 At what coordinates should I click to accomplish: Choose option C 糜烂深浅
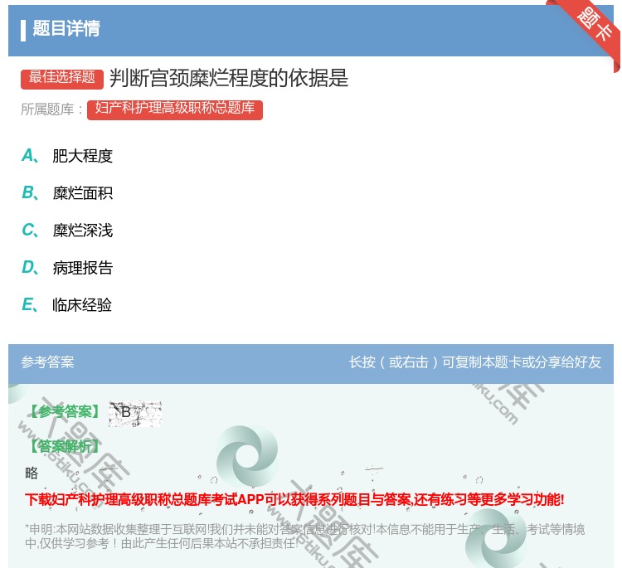click(82, 231)
